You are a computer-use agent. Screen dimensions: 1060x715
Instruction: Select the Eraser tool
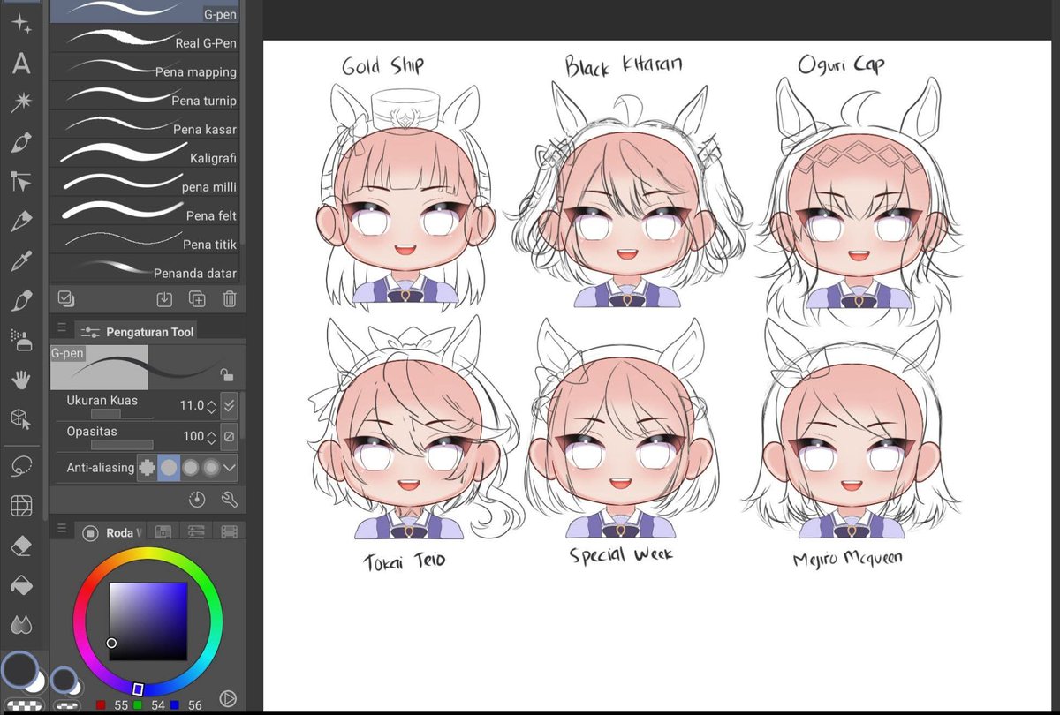pyautogui.click(x=21, y=546)
